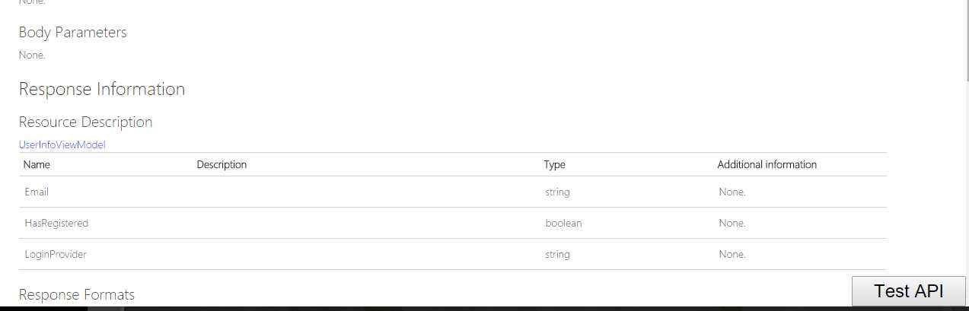Click the string type in LoginProvider row
This screenshot has height=311, width=969.
tap(557, 254)
